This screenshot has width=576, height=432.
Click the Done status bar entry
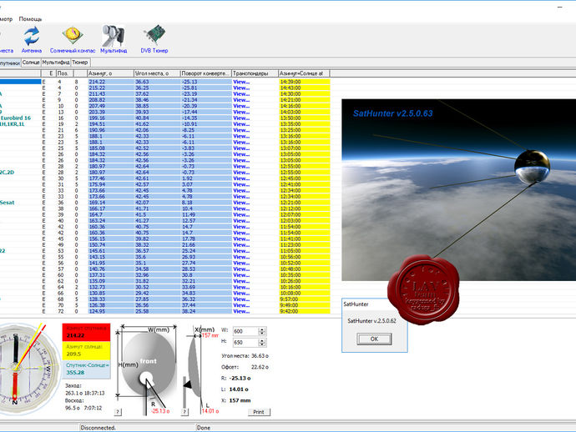(x=204, y=428)
